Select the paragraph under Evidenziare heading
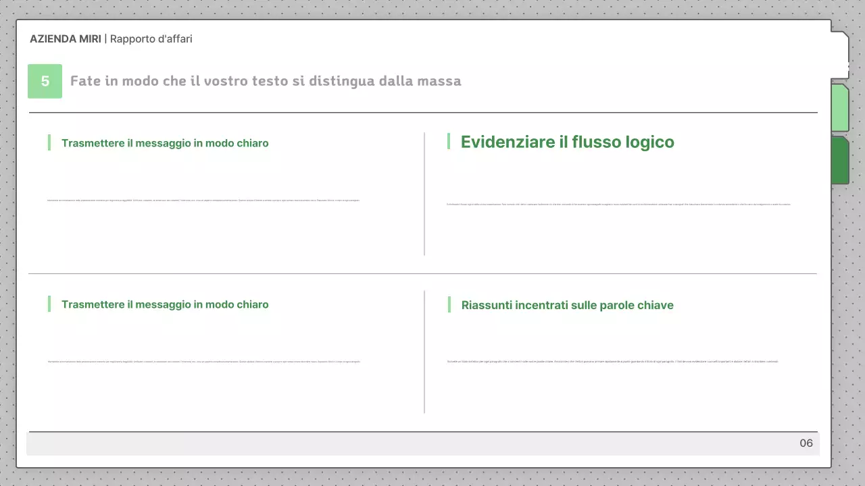The height and width of the screenshot is (486, 865). tap(618, 202)
